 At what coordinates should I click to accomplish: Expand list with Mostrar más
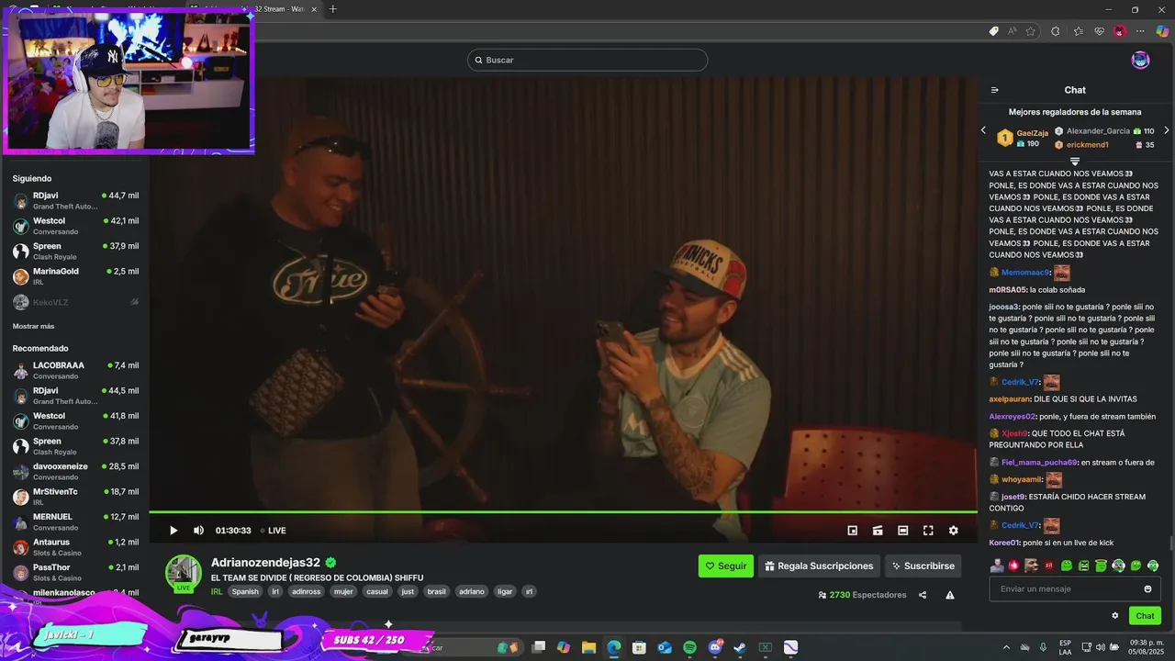coord(33,326)
